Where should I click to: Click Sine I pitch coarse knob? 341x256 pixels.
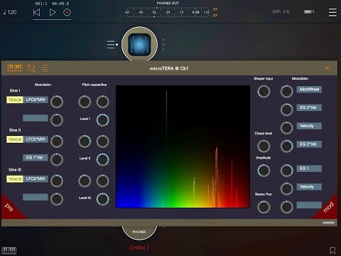click(x=85, y=102)
